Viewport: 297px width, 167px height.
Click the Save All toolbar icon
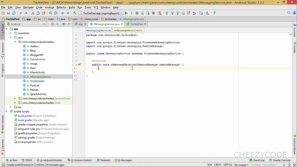coord(8,13)
